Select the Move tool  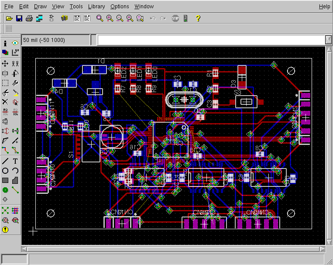[5, 64]
